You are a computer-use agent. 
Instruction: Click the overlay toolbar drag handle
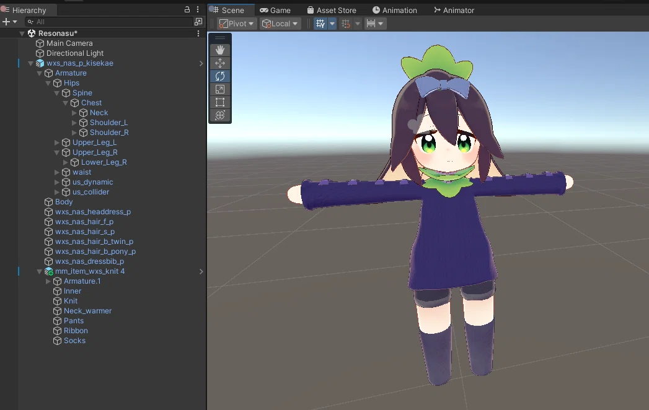[x=220, y=38]
